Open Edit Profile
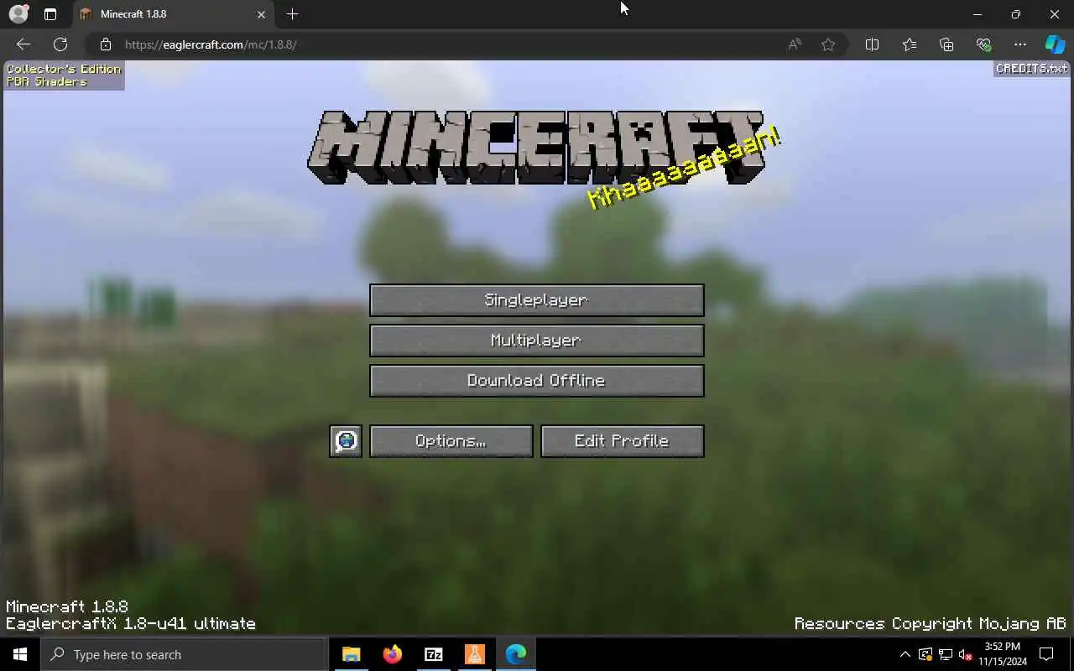Viewport: 1074px width, 671px height. pos(623,441)
